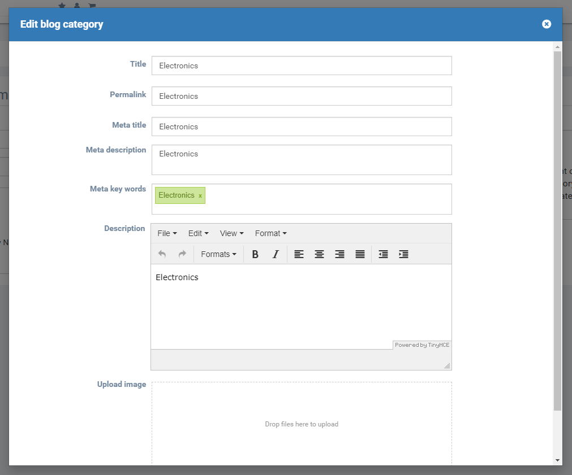Click into the Meta description textarea
The width and height of the screenshot is (572, 475).
click(x=302, y=160)
